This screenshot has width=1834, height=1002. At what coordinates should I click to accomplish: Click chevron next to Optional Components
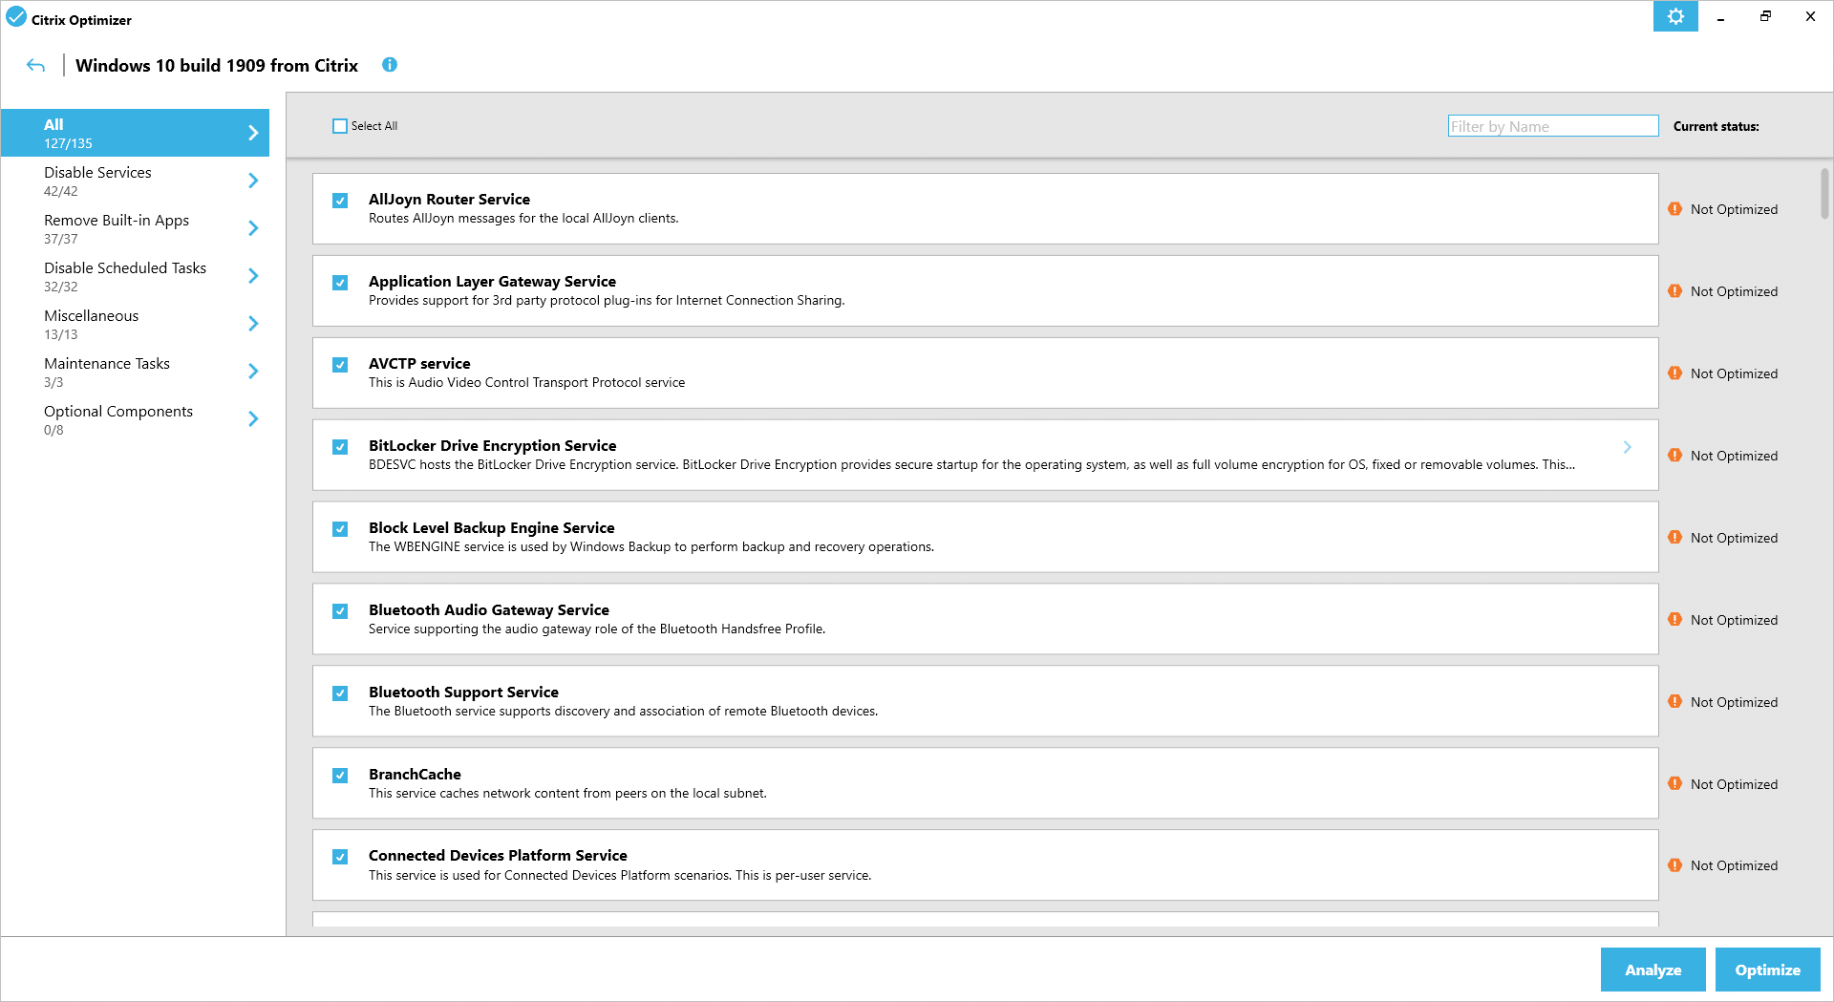tap(253, 419)
